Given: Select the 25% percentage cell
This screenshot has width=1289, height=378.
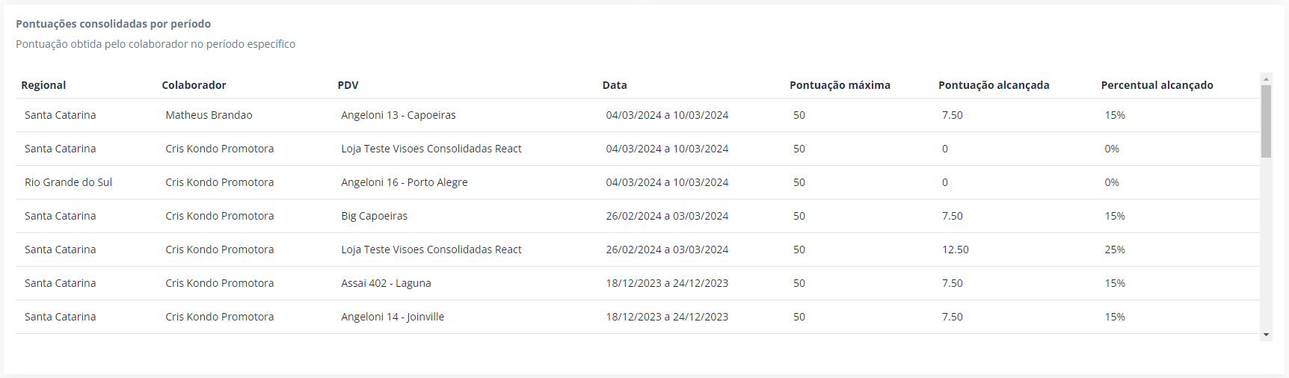Looking at the screenshot, I should click(1115, 250).
